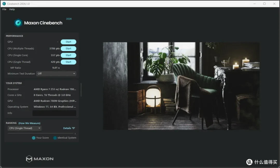The height and width of the screenshot is (168, 280).
Task: Open the File menu
Action: point(4,9)
